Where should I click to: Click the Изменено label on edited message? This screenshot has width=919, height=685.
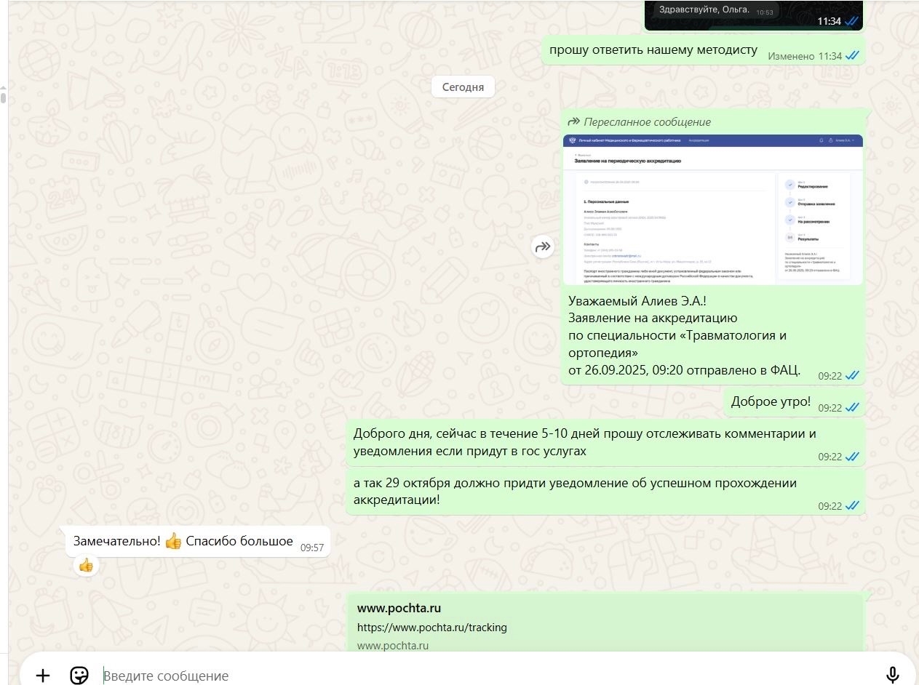[x=791, y=56]
